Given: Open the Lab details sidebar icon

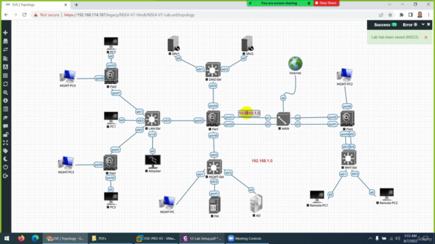Looking at the screenshot, I should tap(5, 109).
